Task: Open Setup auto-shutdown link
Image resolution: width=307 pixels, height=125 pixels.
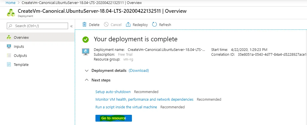Action: pyautogui.click(x=113, y=92)
